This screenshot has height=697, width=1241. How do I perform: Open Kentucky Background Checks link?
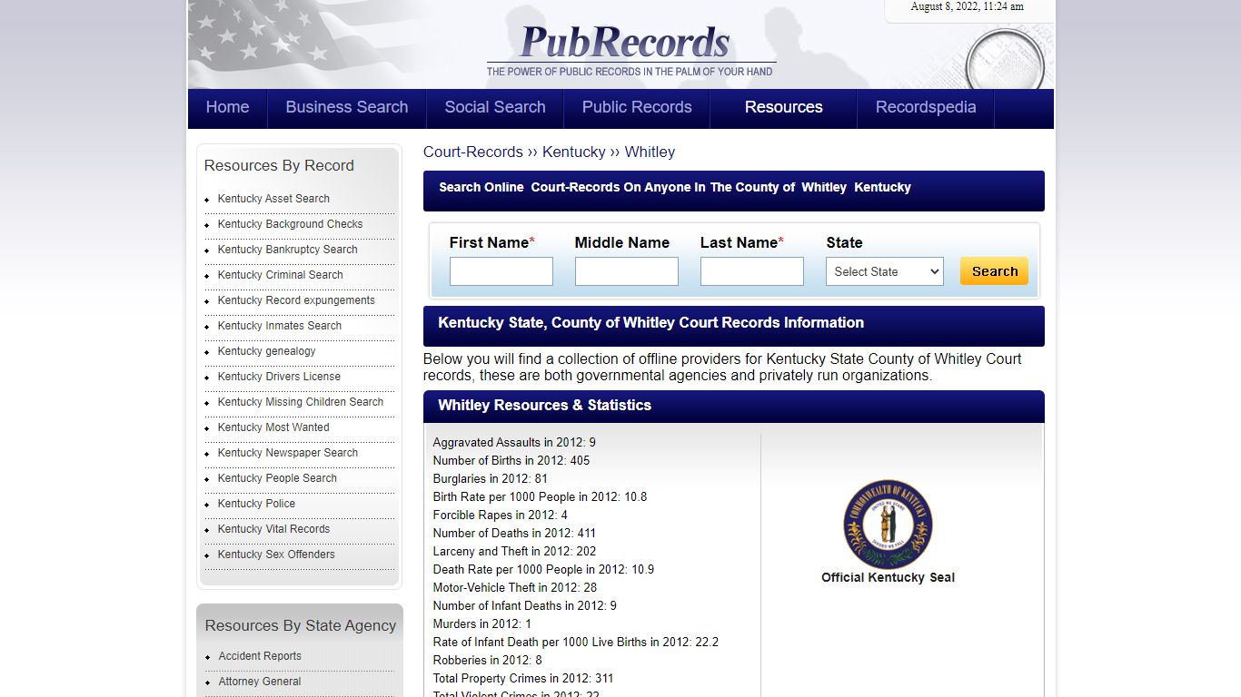[290, 224]
